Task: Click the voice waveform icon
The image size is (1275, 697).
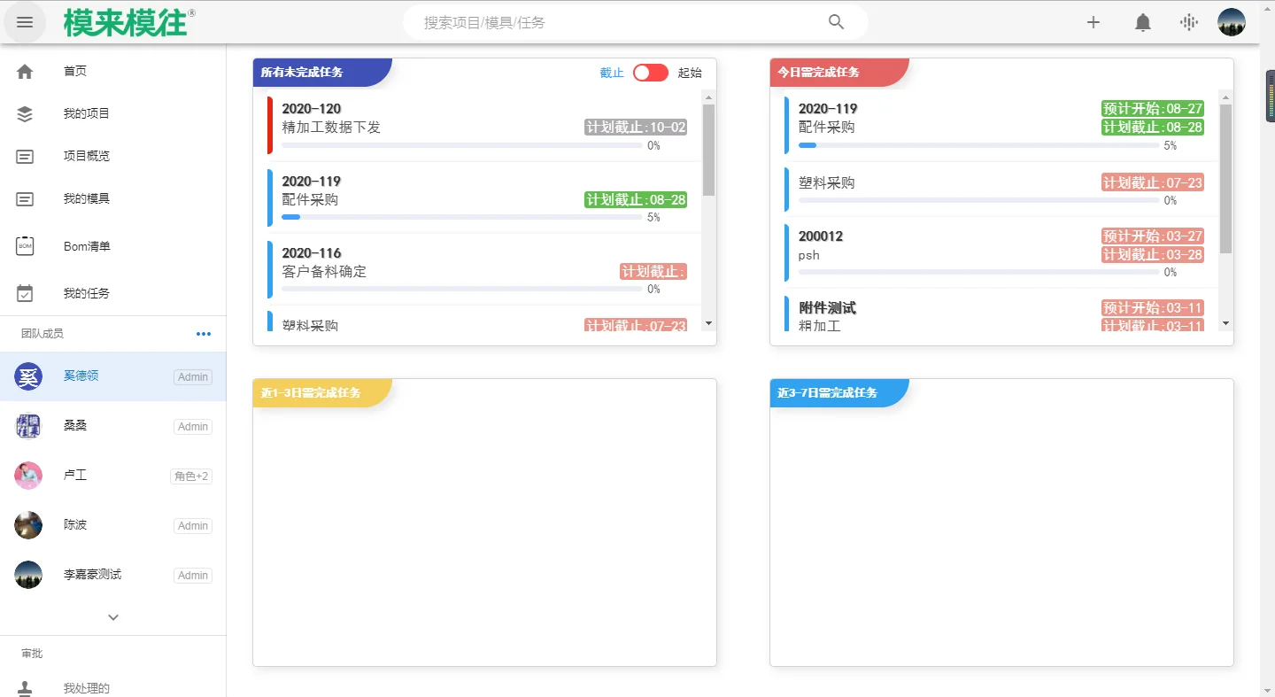Action: tap(1189, 22)
